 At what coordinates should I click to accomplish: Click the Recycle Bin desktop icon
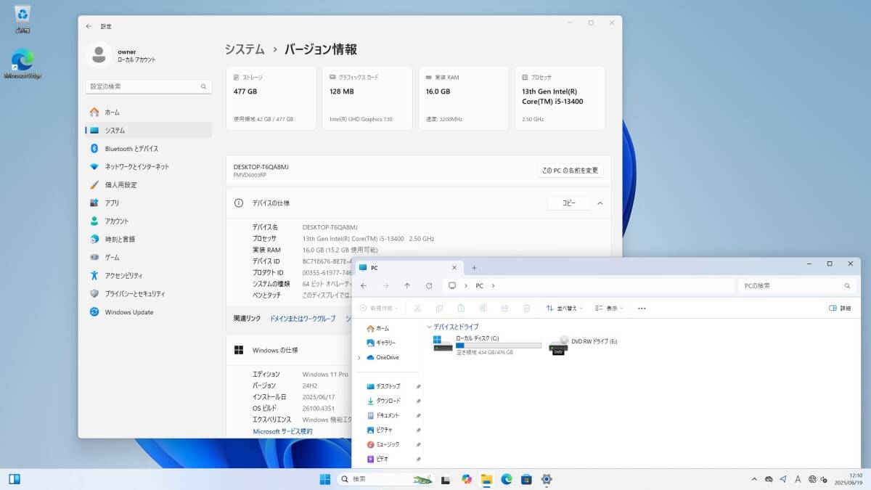tap(23, 19)
